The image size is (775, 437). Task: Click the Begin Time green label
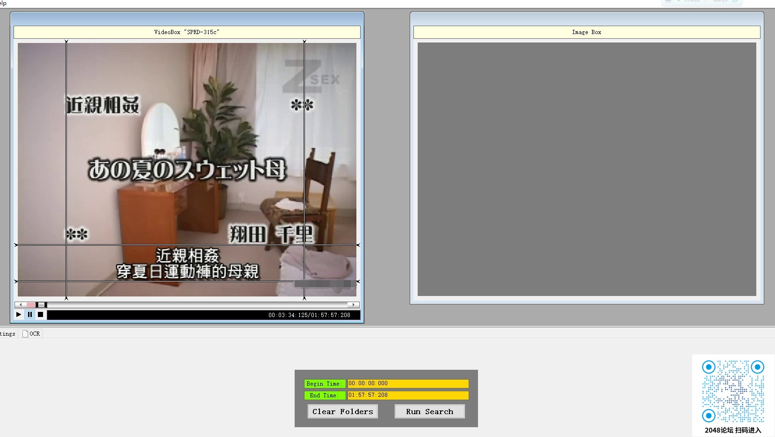click(x=325, y=384)
